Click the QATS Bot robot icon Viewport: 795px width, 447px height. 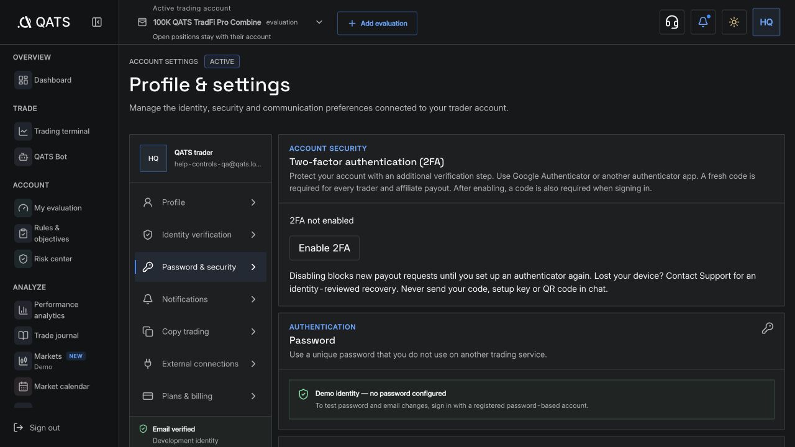pyautogui.click(x=23, y=157)
